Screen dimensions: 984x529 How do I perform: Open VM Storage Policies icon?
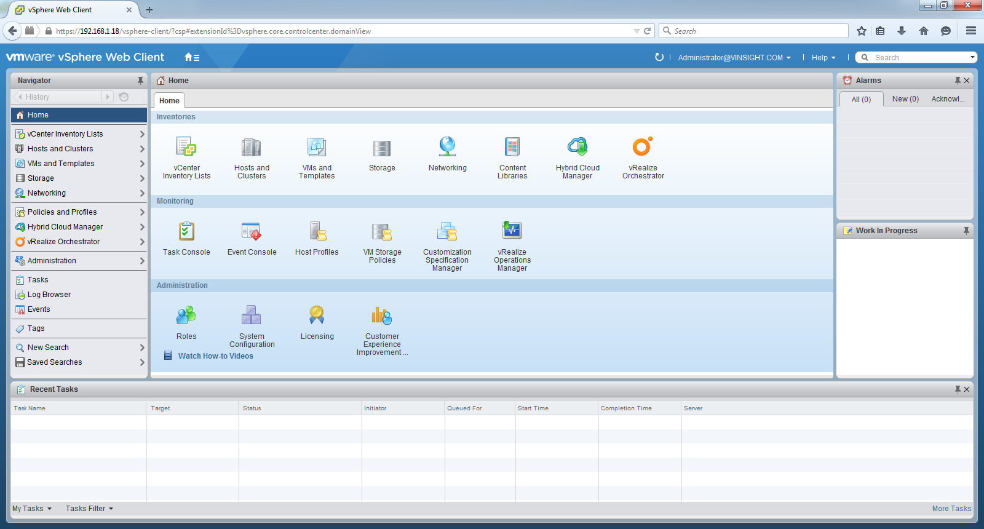tap(382, 232)
